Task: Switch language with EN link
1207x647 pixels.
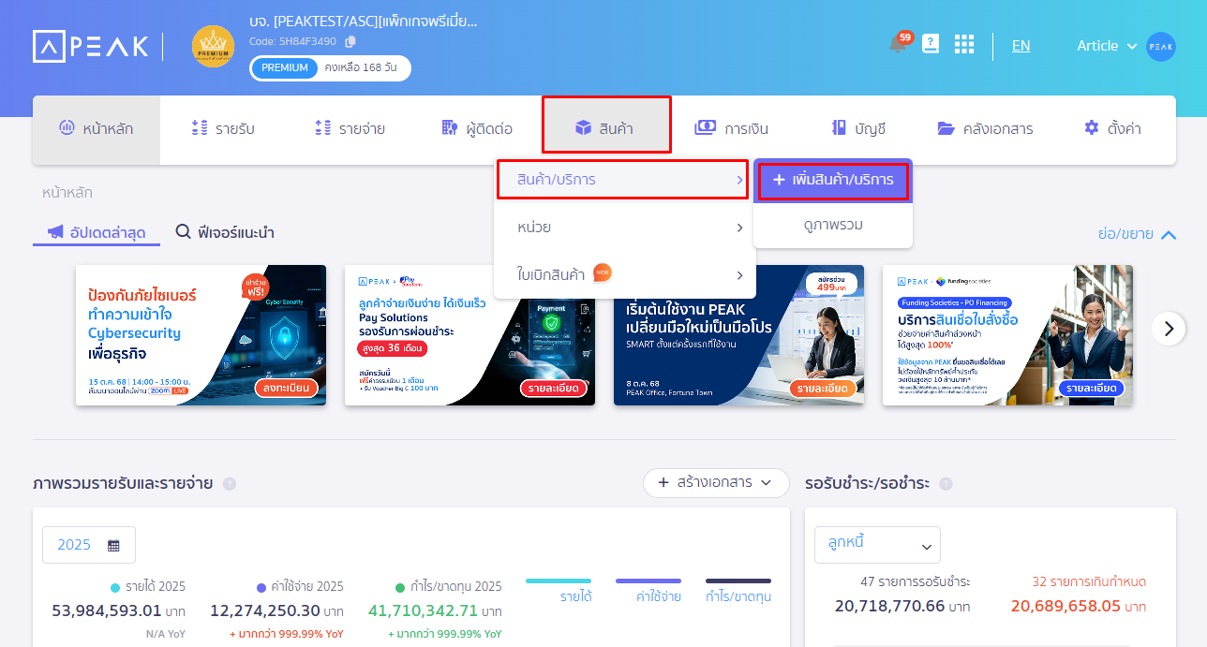Action: [x=1021, y=45]
